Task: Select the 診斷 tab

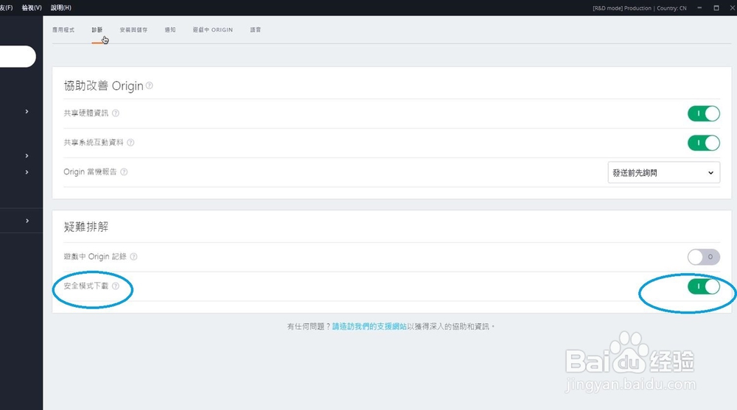Action: click(97, 29)
